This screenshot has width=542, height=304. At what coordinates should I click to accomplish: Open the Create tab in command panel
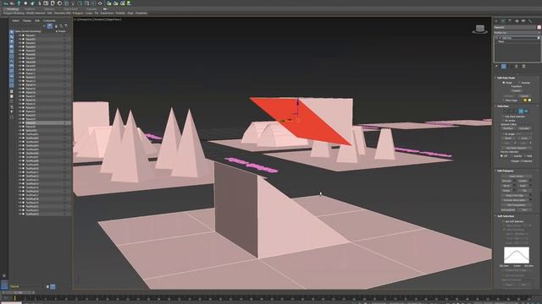click(496, 21)
